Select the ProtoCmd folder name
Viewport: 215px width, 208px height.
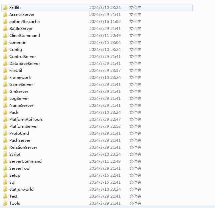point(19,133)
